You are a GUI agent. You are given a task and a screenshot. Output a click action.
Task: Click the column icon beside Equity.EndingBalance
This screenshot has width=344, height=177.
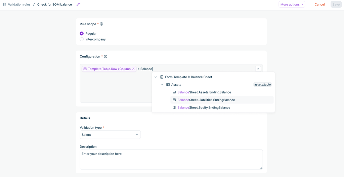tap(174, 107)
